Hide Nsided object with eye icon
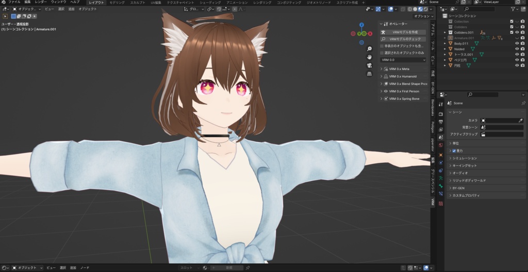The height and width of the screenshot is (272, 528). pyautogui.click(x=517, y=49)
